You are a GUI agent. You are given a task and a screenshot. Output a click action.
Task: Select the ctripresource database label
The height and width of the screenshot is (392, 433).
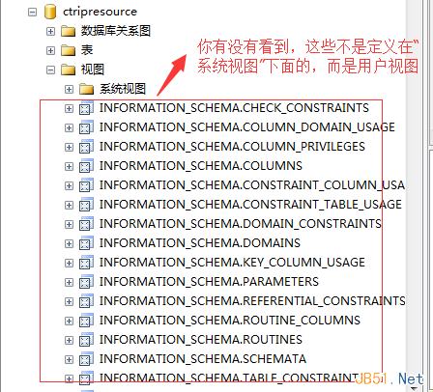tap(100, 12)
